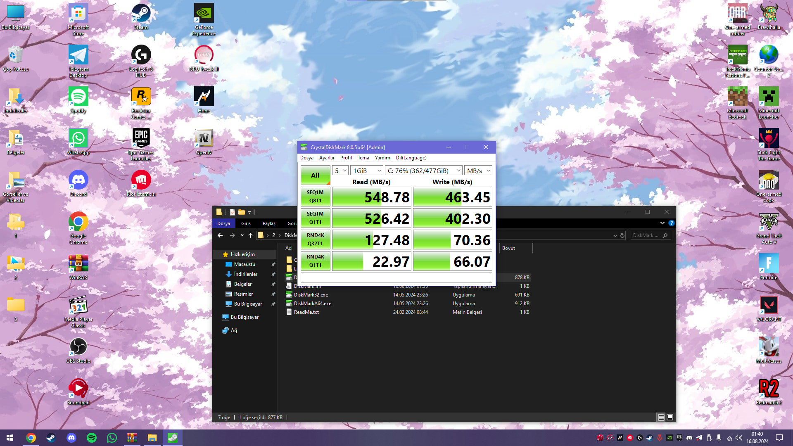Open Fortnite desktop shortcut
Viewport: 793px width, 446px height.
pyautogui.click(x=769, y=267)
